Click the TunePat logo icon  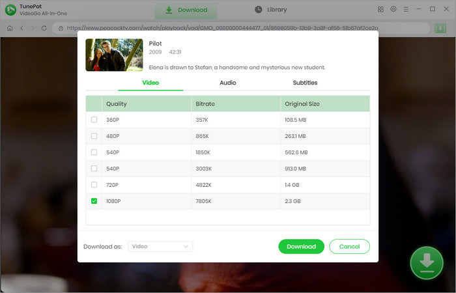tap(11, 10)
